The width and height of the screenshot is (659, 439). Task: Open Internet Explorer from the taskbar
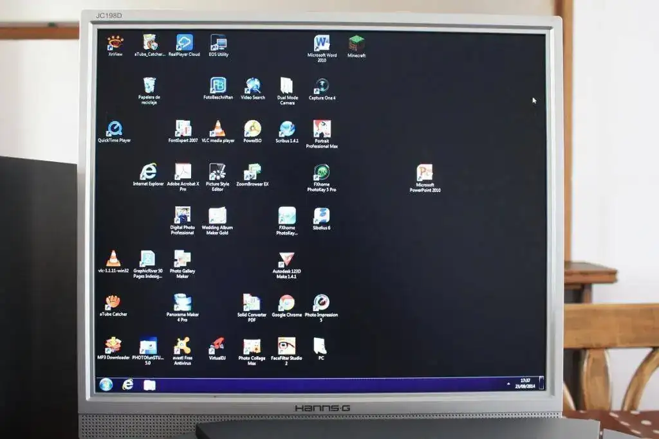(x=128, y=384)
